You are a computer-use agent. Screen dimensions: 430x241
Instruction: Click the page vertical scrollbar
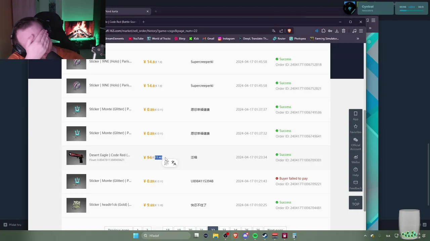click(x=365, y=160)
